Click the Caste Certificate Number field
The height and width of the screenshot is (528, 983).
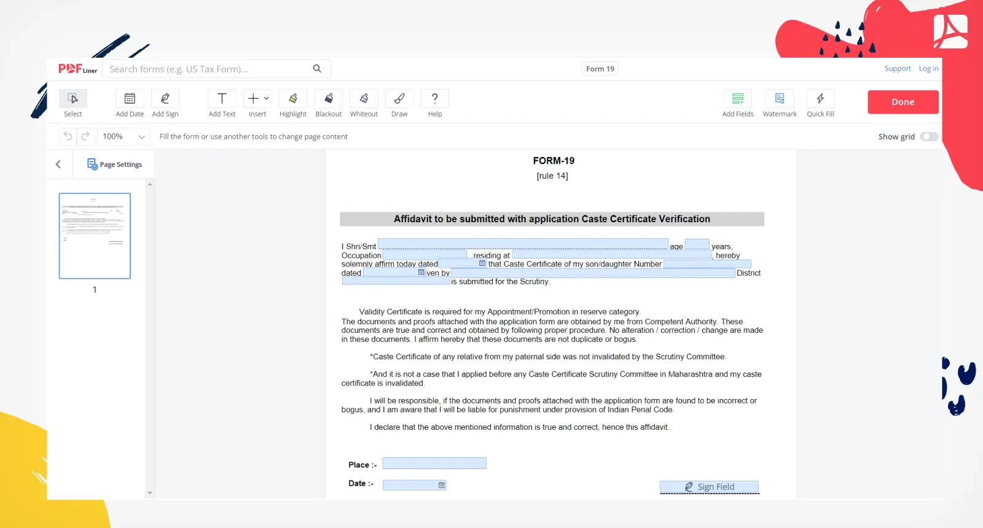pyautogui.click(x=707, y=264)
